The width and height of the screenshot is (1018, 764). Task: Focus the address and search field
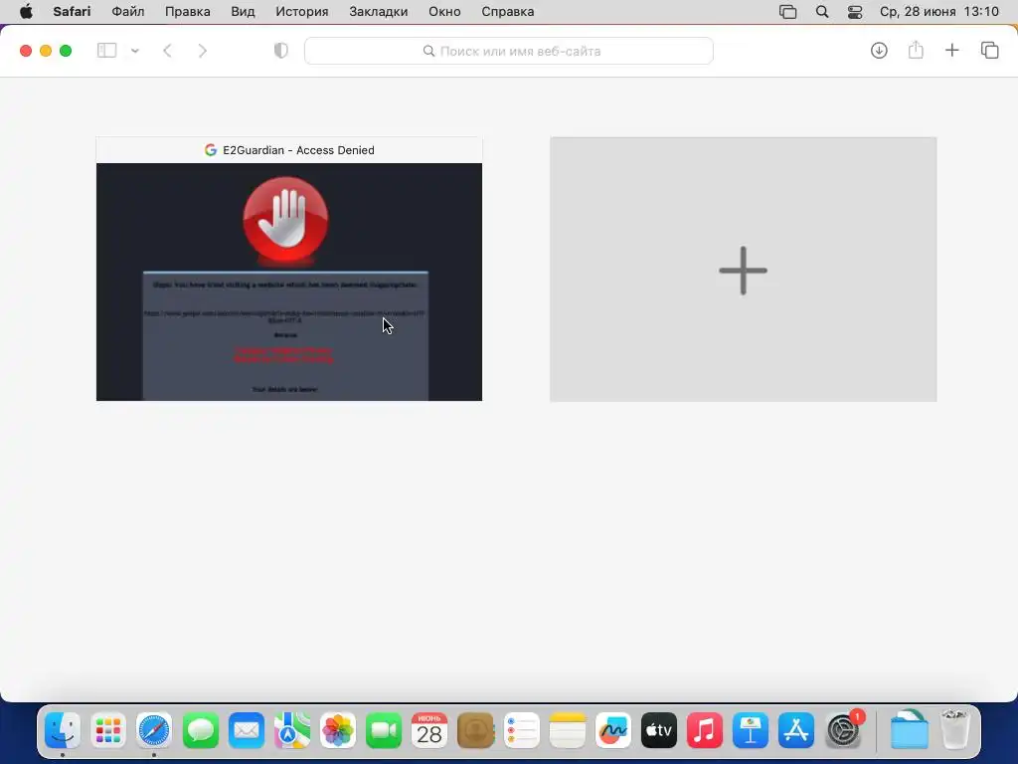[x=509, y=51]
